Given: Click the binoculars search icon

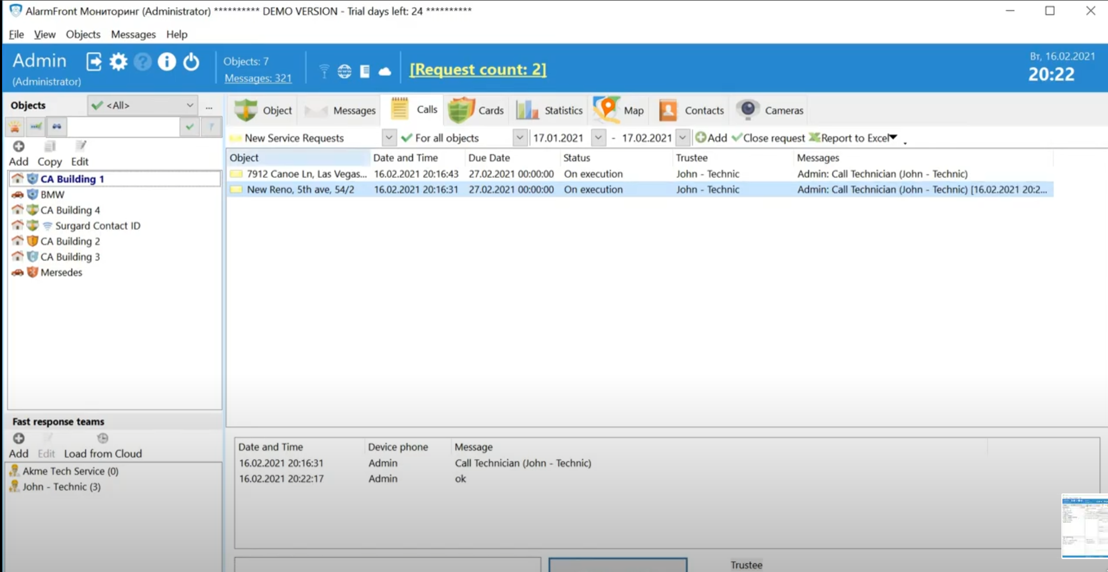Looking at the screenshot, I should [56, 126].
